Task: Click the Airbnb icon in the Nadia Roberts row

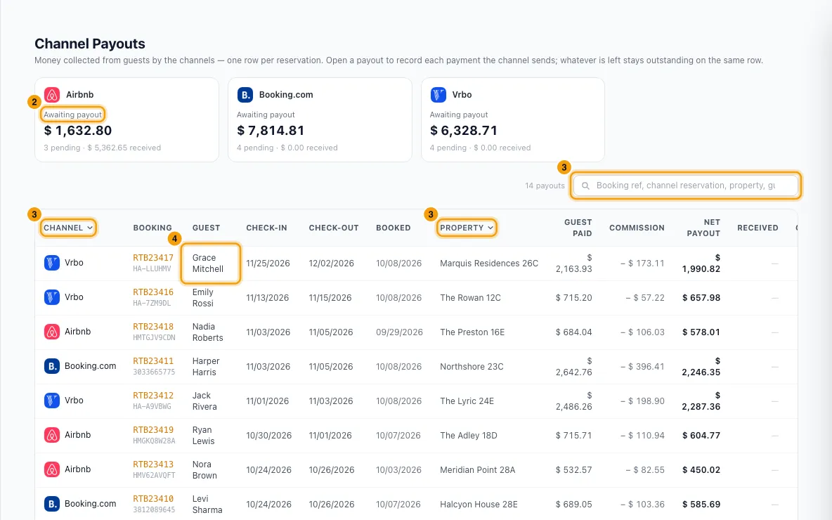Action: point(52,332)
